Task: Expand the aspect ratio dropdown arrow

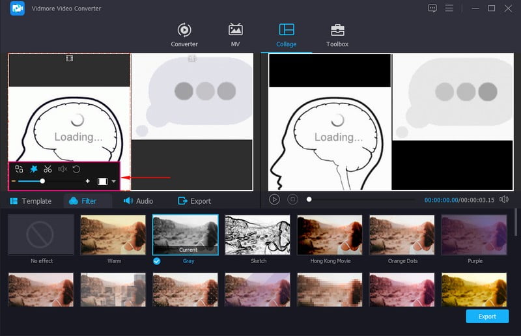Action: coord(114,181)
